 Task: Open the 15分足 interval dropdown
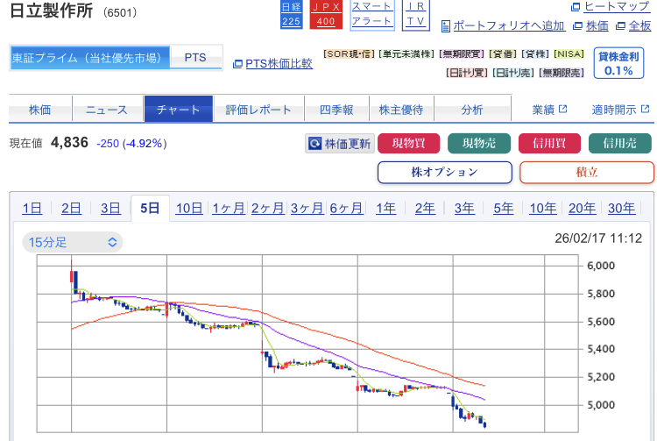73,242
